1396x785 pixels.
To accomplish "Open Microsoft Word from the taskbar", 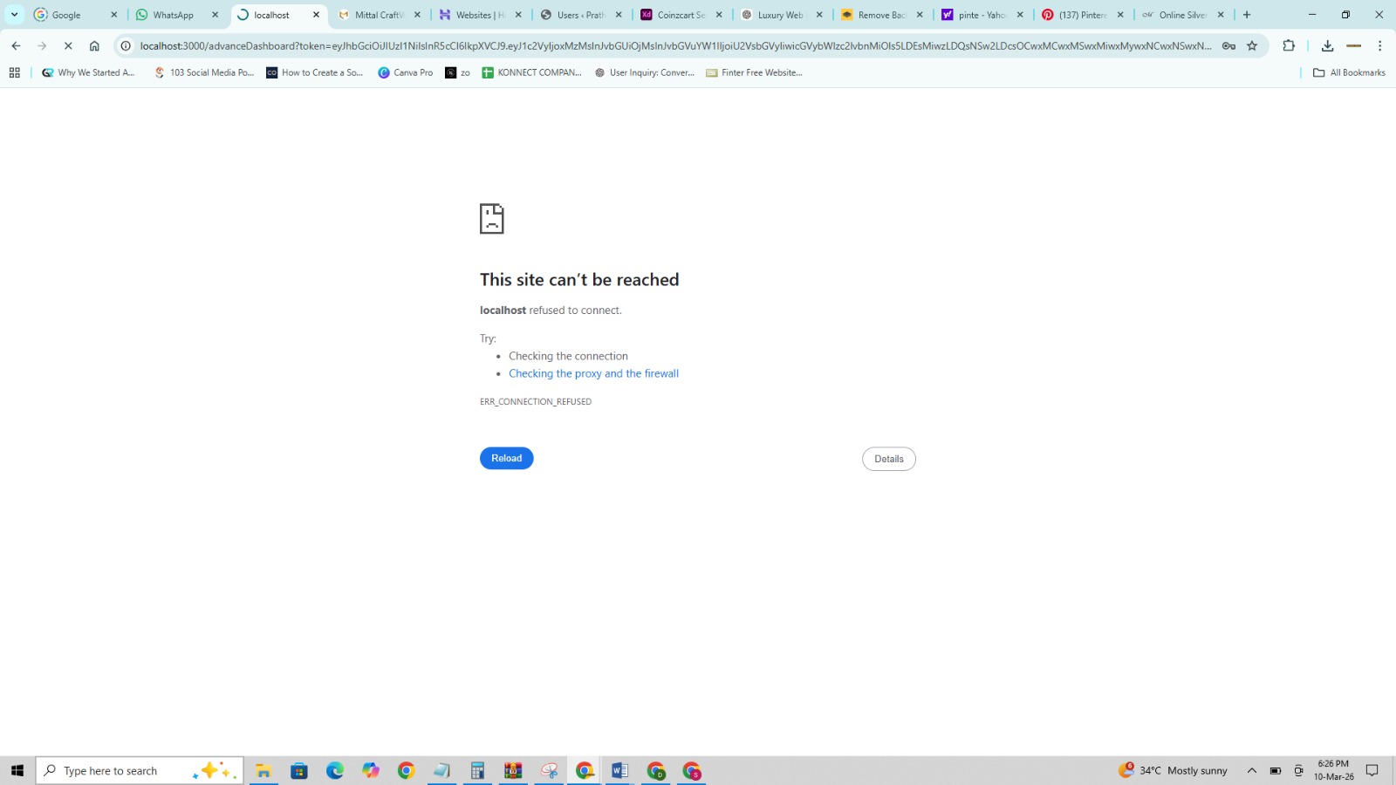I will [x=619, y=771].
